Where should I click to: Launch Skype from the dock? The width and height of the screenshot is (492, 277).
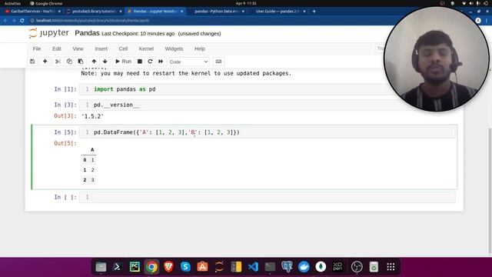pyautogui.click(x=185, y=267)
